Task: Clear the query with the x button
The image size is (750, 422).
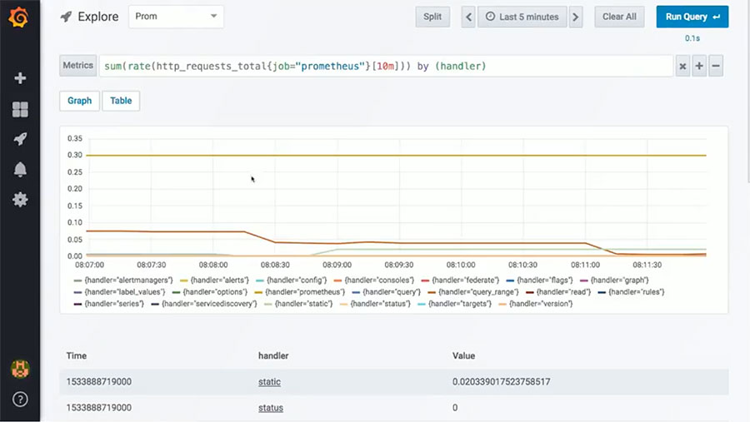Action: (682, 67)
